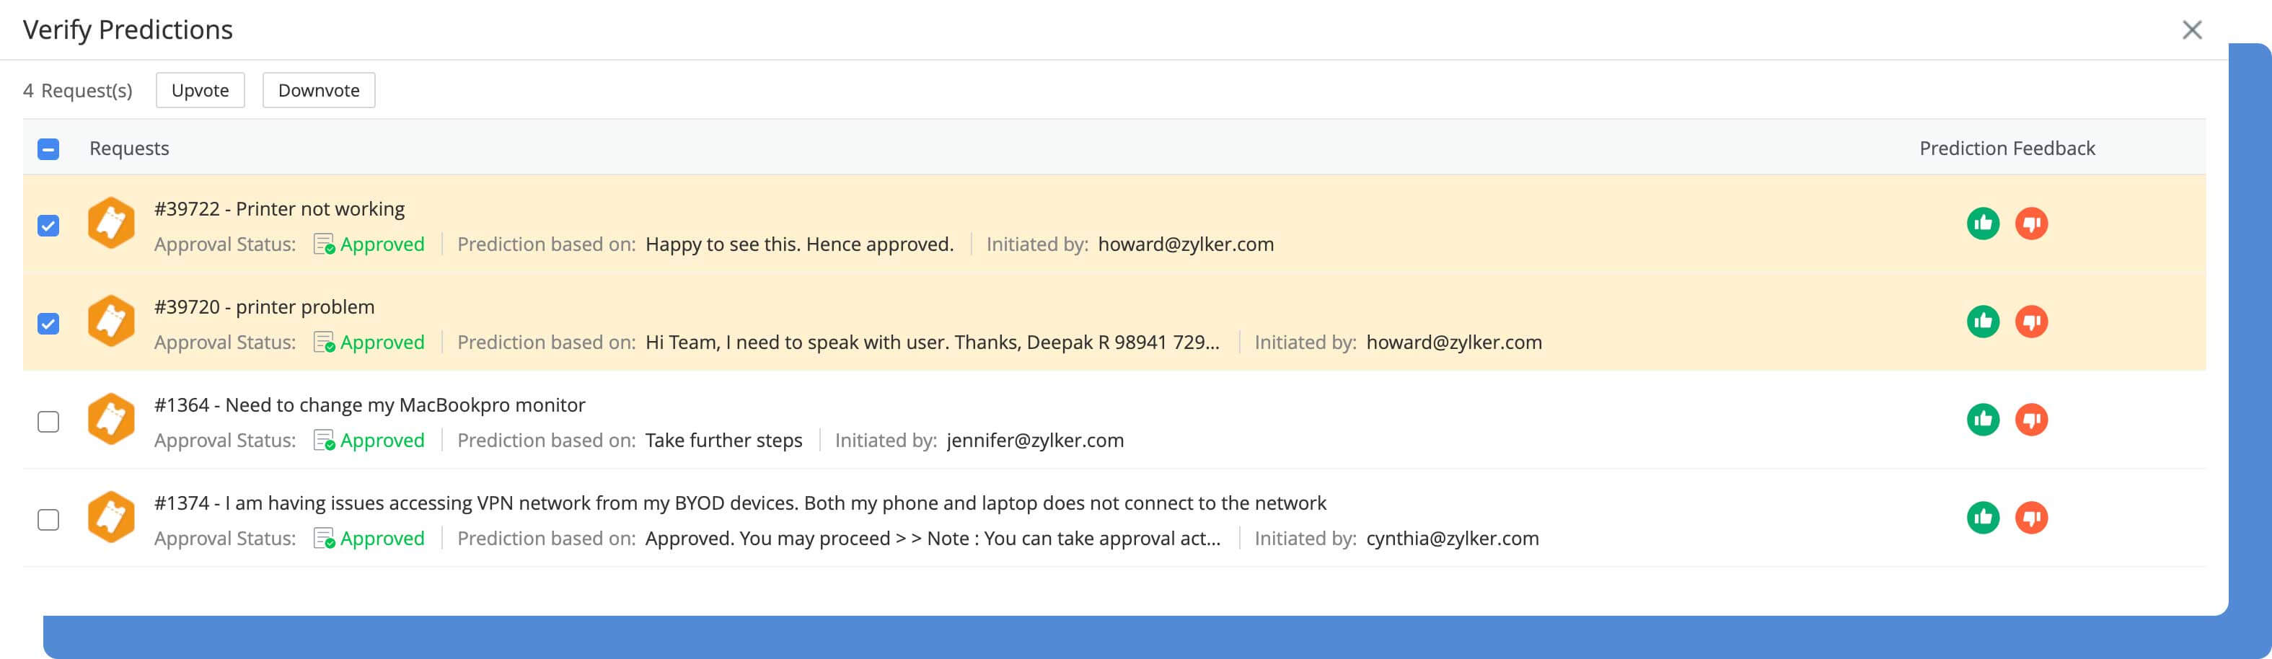The height and width of the screenshot is (659, 2272).
Task: Thumbs down prediction for request #39722
Action: coord(2031,224)
